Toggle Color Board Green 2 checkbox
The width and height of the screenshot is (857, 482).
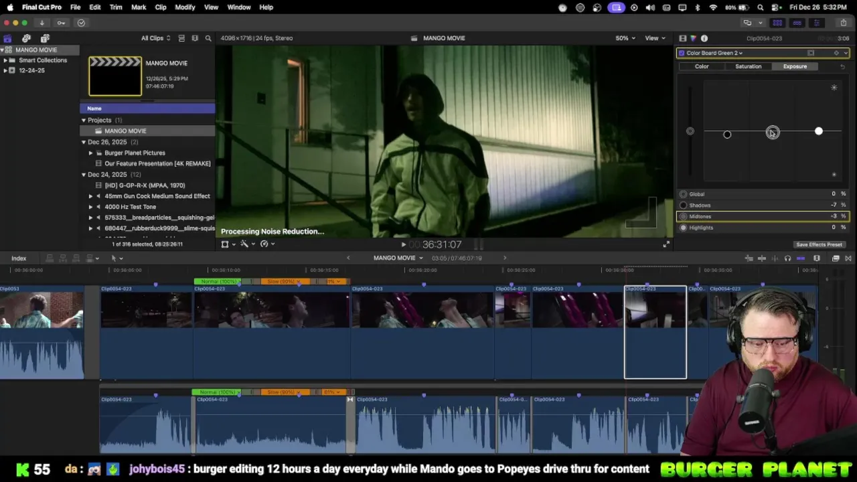[x=682, y=53]
